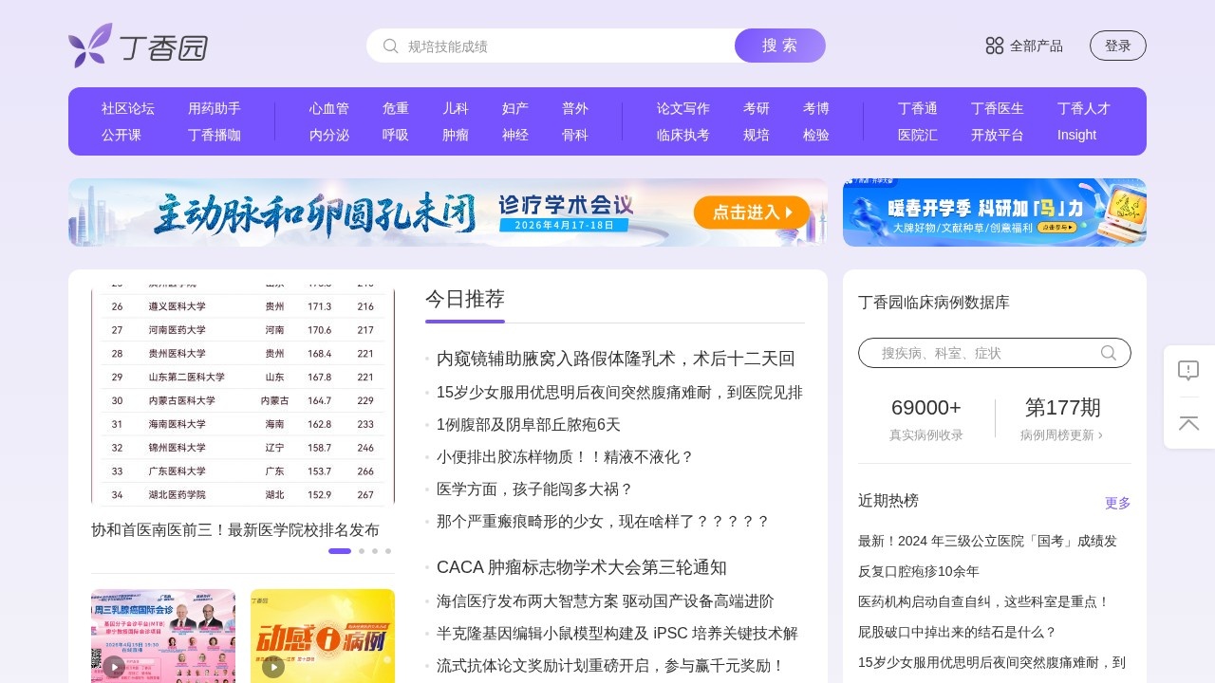Open article 流式抗体论文奖励计划重磅开启
The width and height of the screenshot is (1215, 683).
click(x=611, y=666)
